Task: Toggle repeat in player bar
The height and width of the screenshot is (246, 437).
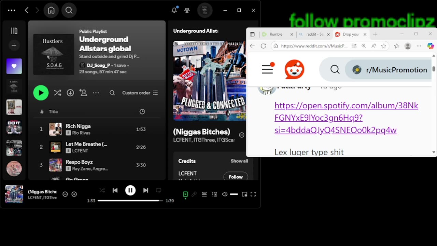Action: click(158, 190)
